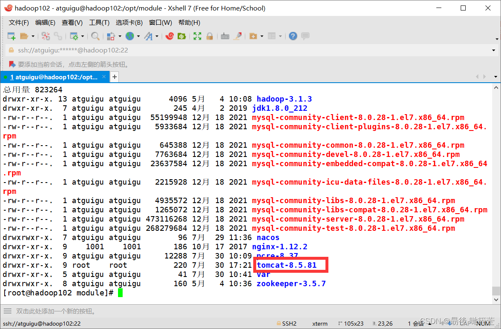Select the highlight pen toolbar icon
This screenshot has width=501, height=329.
238,36
